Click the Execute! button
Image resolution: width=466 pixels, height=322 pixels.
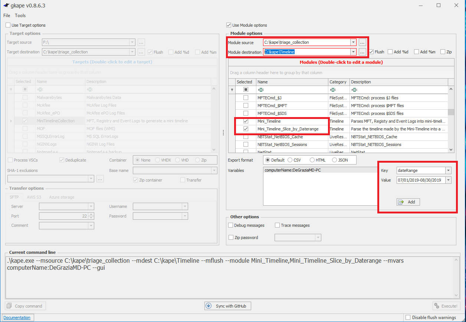point(446,306)
